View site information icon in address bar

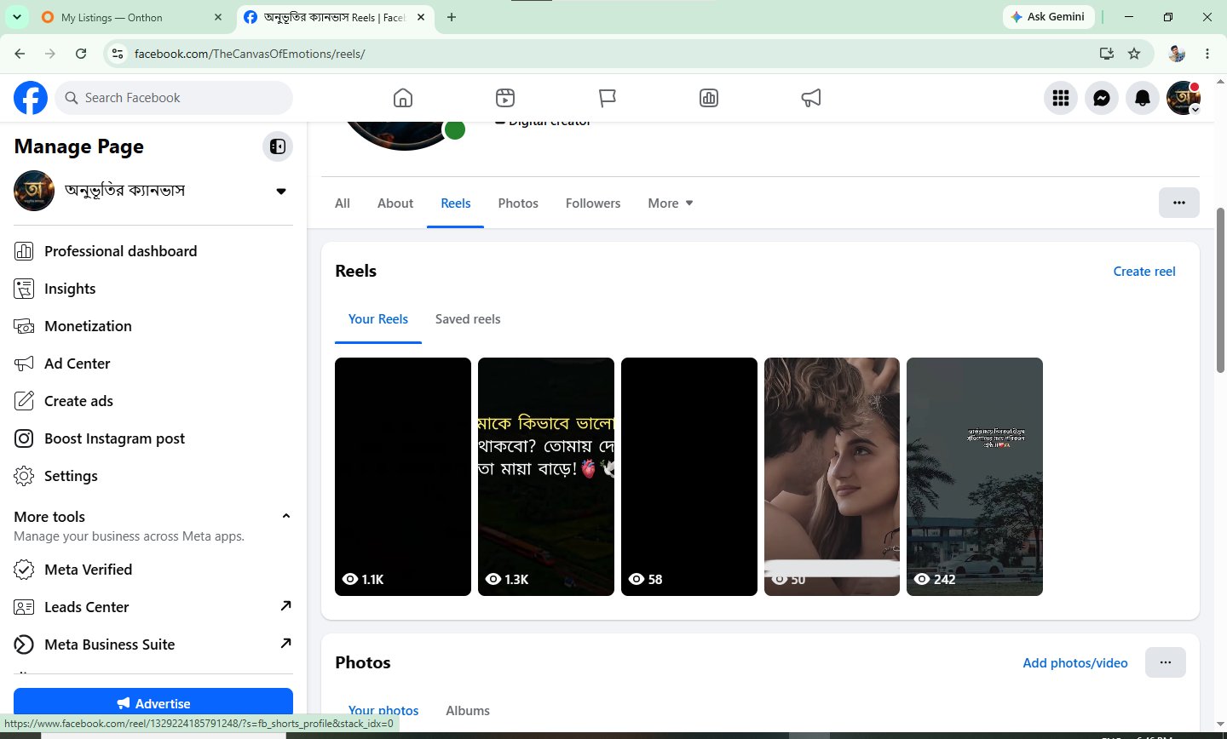click(x=118, y=54)
